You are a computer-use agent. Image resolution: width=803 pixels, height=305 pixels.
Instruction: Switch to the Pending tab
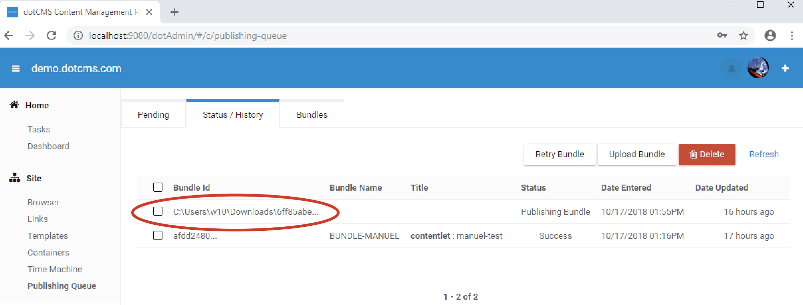click(153, 115)
